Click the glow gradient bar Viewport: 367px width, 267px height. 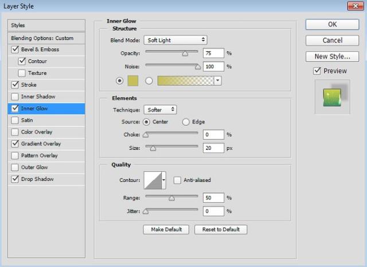[185, 81]
